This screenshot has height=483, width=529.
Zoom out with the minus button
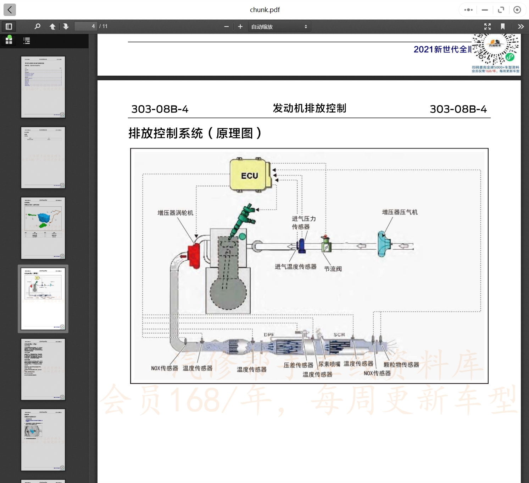pyautogui.click(x=226, y=27)
